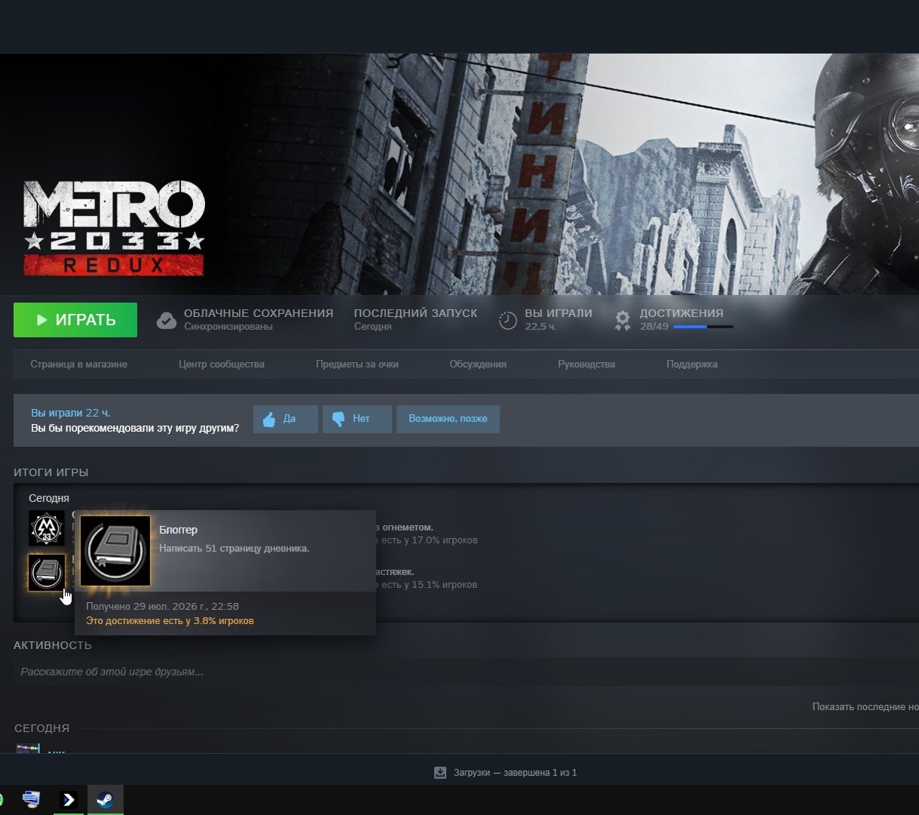The height and width of the screenshot is (815, 919).
Task: Click the arrow app icon in taskbar
Action: click(69, 800)
